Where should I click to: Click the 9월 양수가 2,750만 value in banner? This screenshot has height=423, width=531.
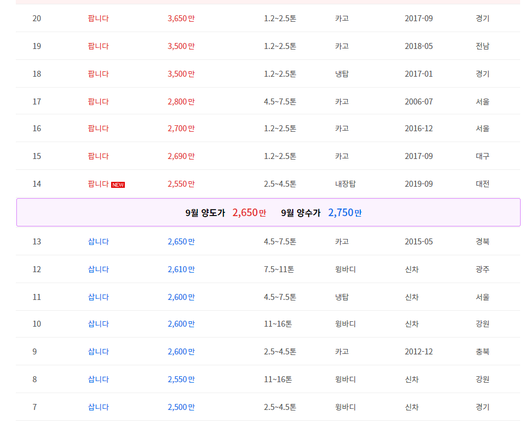click(x=345, y=213)
